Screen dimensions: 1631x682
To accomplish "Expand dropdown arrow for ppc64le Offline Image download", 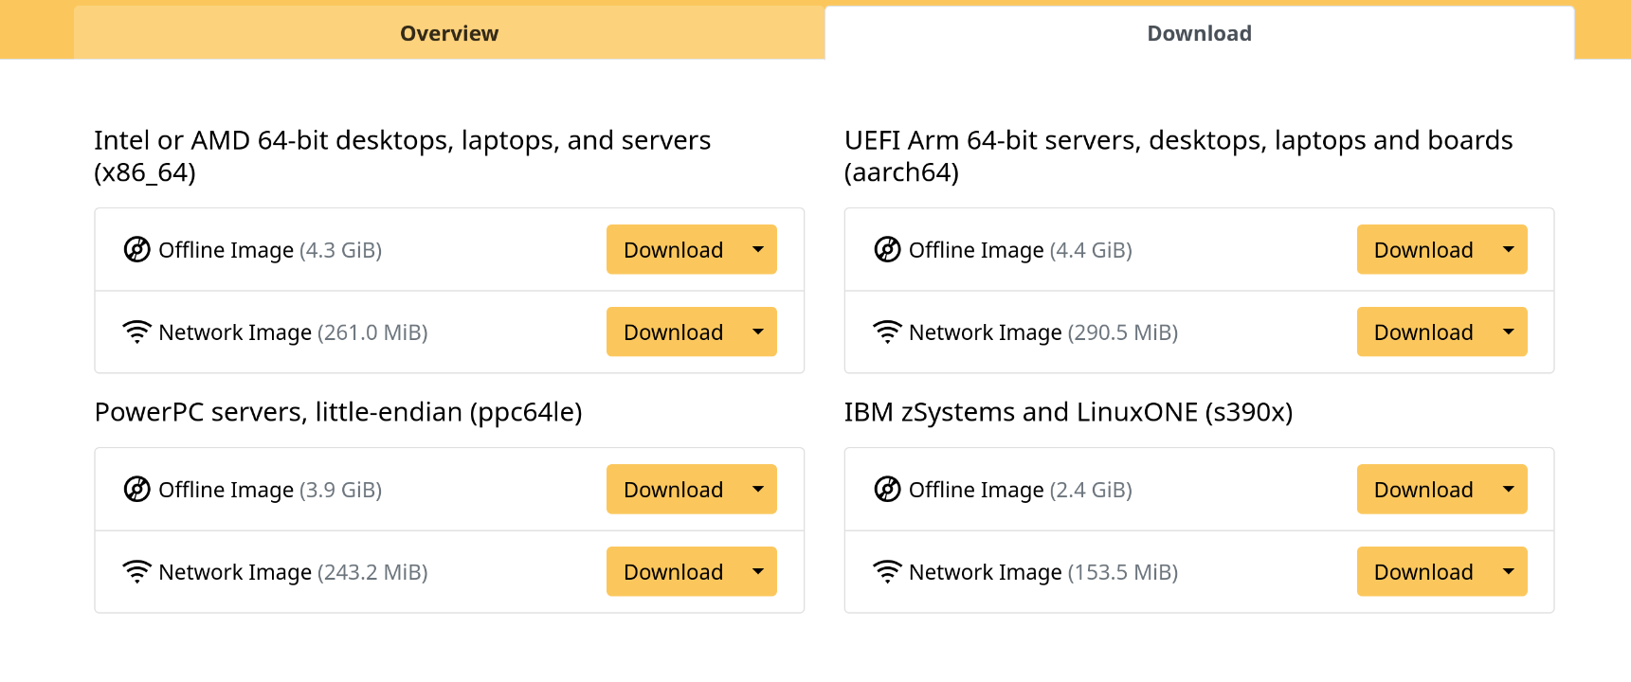I will tap(758, 489).
